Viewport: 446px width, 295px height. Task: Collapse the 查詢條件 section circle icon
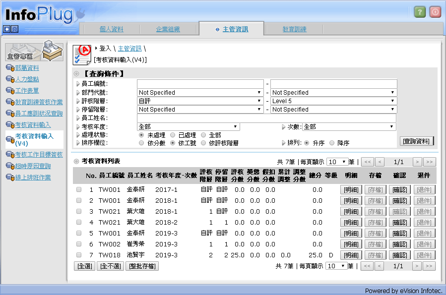(x=76, y=74)
